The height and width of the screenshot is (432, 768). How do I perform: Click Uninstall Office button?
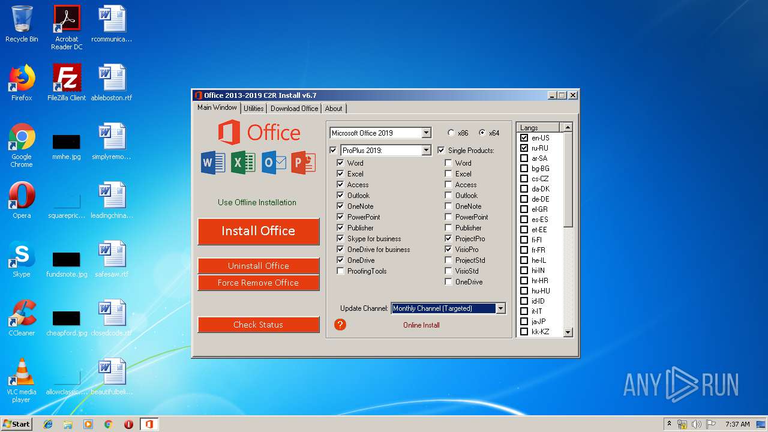[259, 266]
